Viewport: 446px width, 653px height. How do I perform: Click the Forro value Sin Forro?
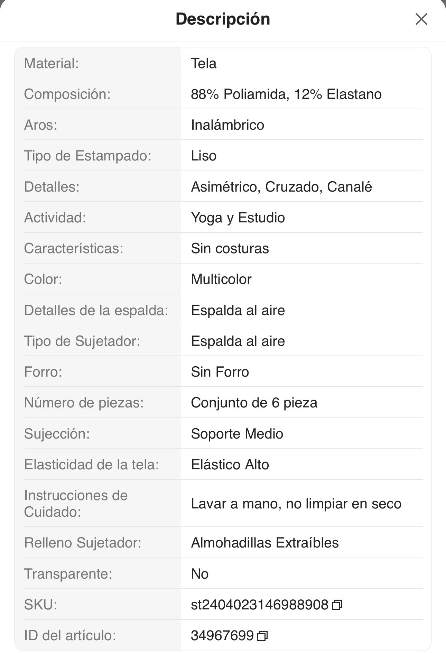click(220, 372)
